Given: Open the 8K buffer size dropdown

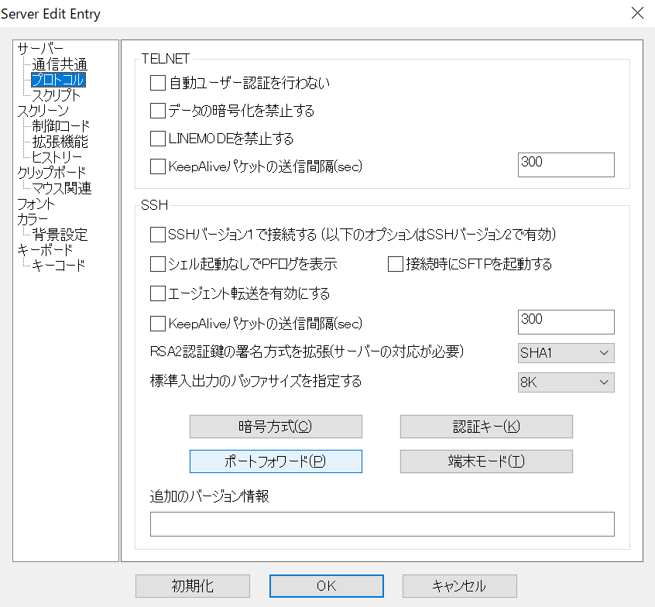Looking at the screenshot, I should tap(566, 382).
